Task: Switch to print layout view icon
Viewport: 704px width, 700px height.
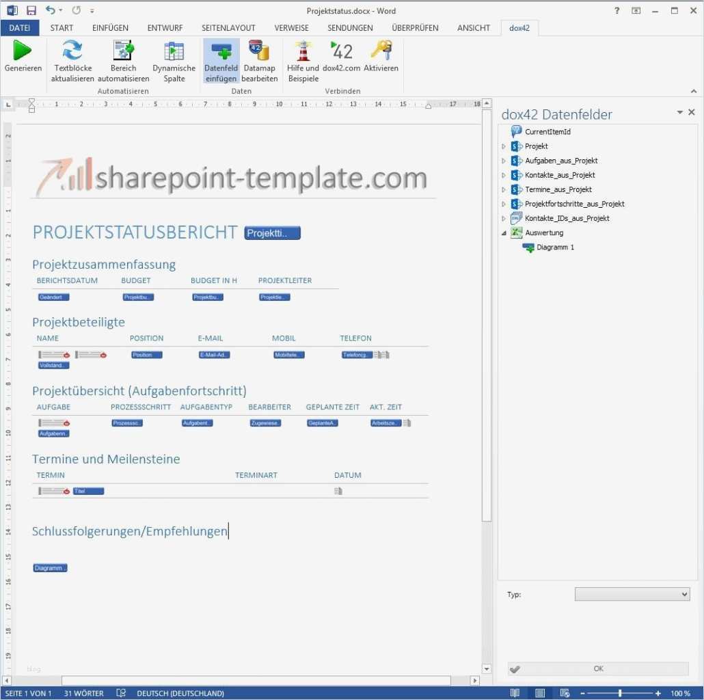Action: (540, 692)
